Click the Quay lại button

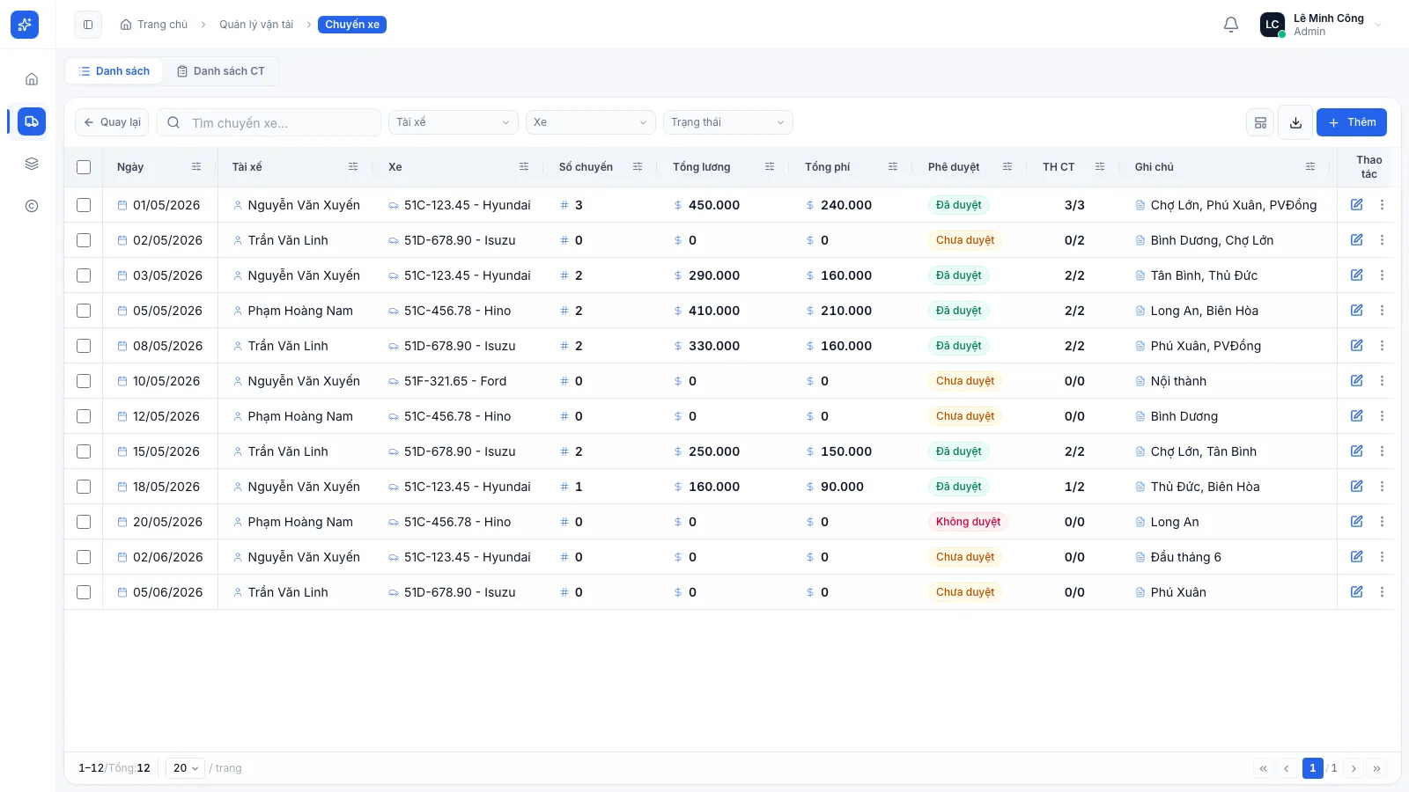(112, 122)
